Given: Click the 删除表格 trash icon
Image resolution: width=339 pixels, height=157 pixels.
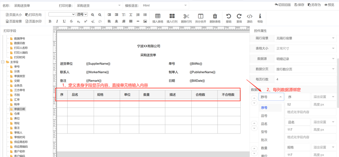Looking at the screenshot, I should pyautogui.click(x=215, y=16).
